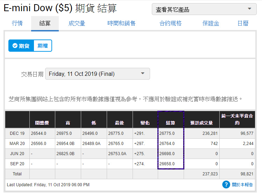The image size is (262, 196).
Task: Click the E-mini Dow ($5) page heading
Action: [x=60, y=8]
